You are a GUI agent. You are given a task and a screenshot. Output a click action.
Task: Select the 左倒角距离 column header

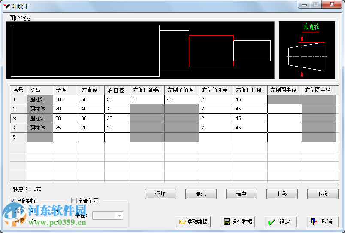pyautogui.click(x=148, y=90)
